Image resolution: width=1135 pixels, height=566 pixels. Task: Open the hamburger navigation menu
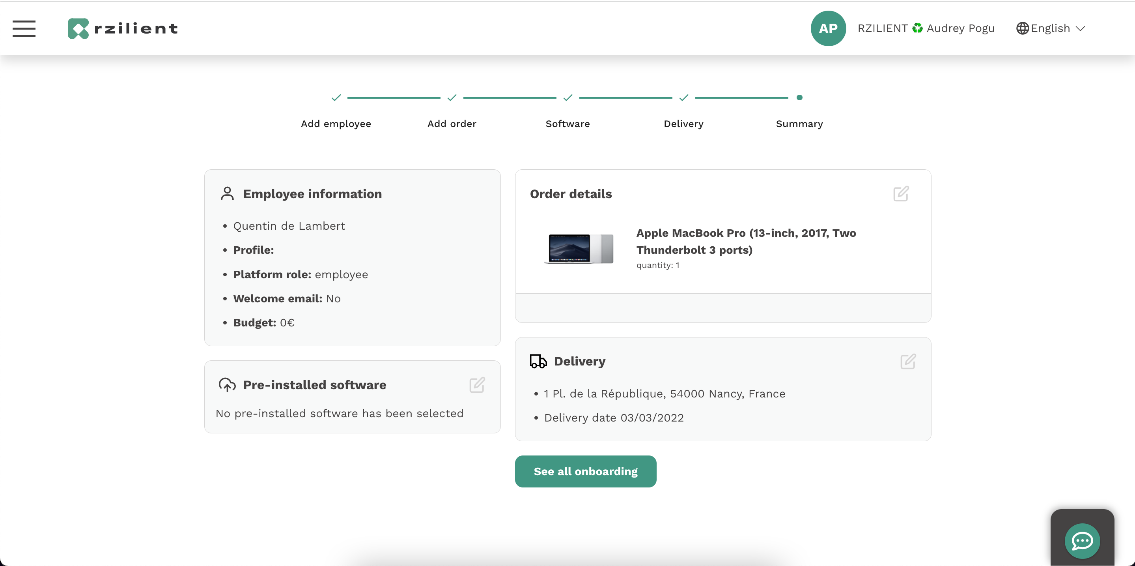(24, 28)
